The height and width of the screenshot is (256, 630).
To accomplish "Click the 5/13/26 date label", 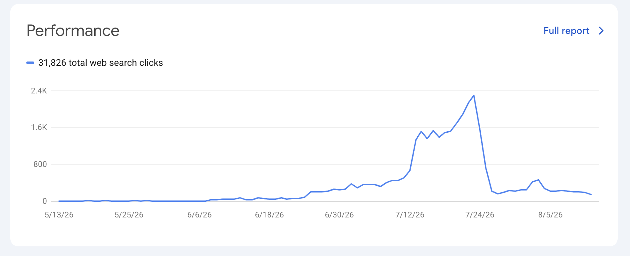I will [x=59, y=215].
